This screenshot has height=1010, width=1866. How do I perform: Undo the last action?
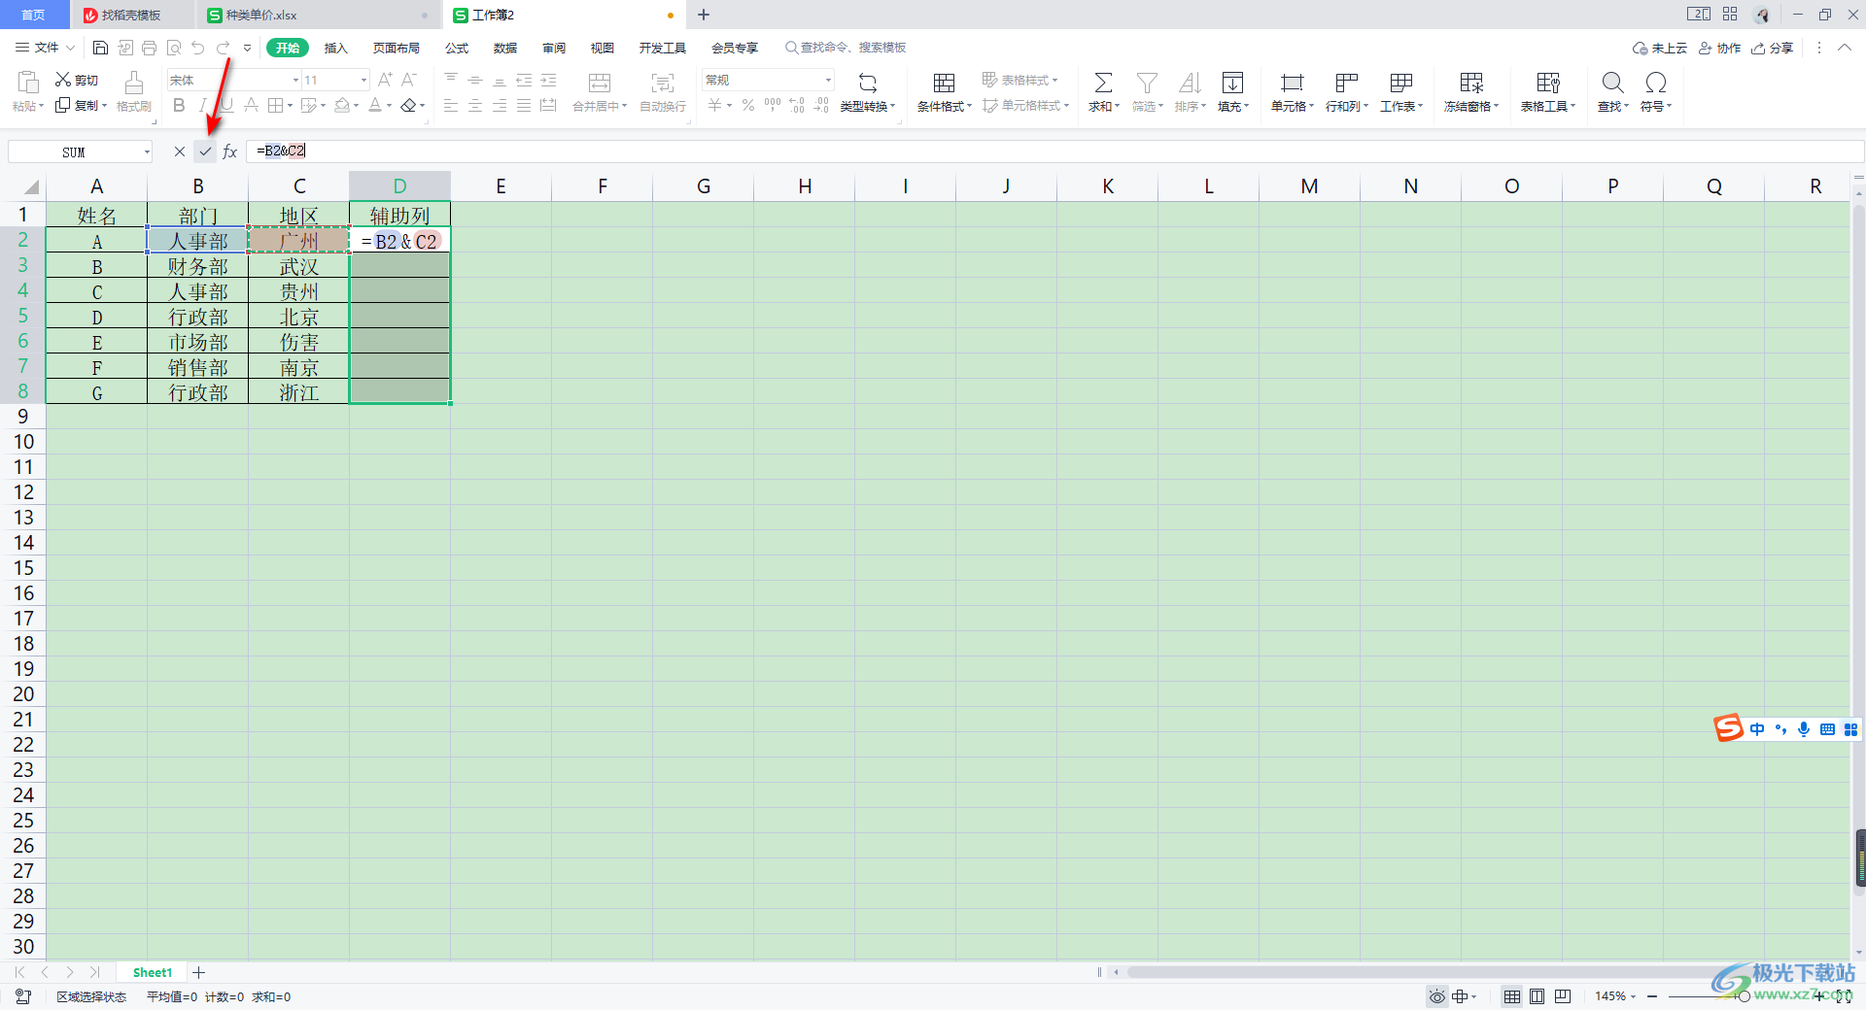coord(198,48)
